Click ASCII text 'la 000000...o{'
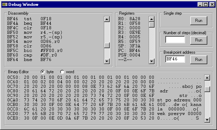 pos(178,109)
